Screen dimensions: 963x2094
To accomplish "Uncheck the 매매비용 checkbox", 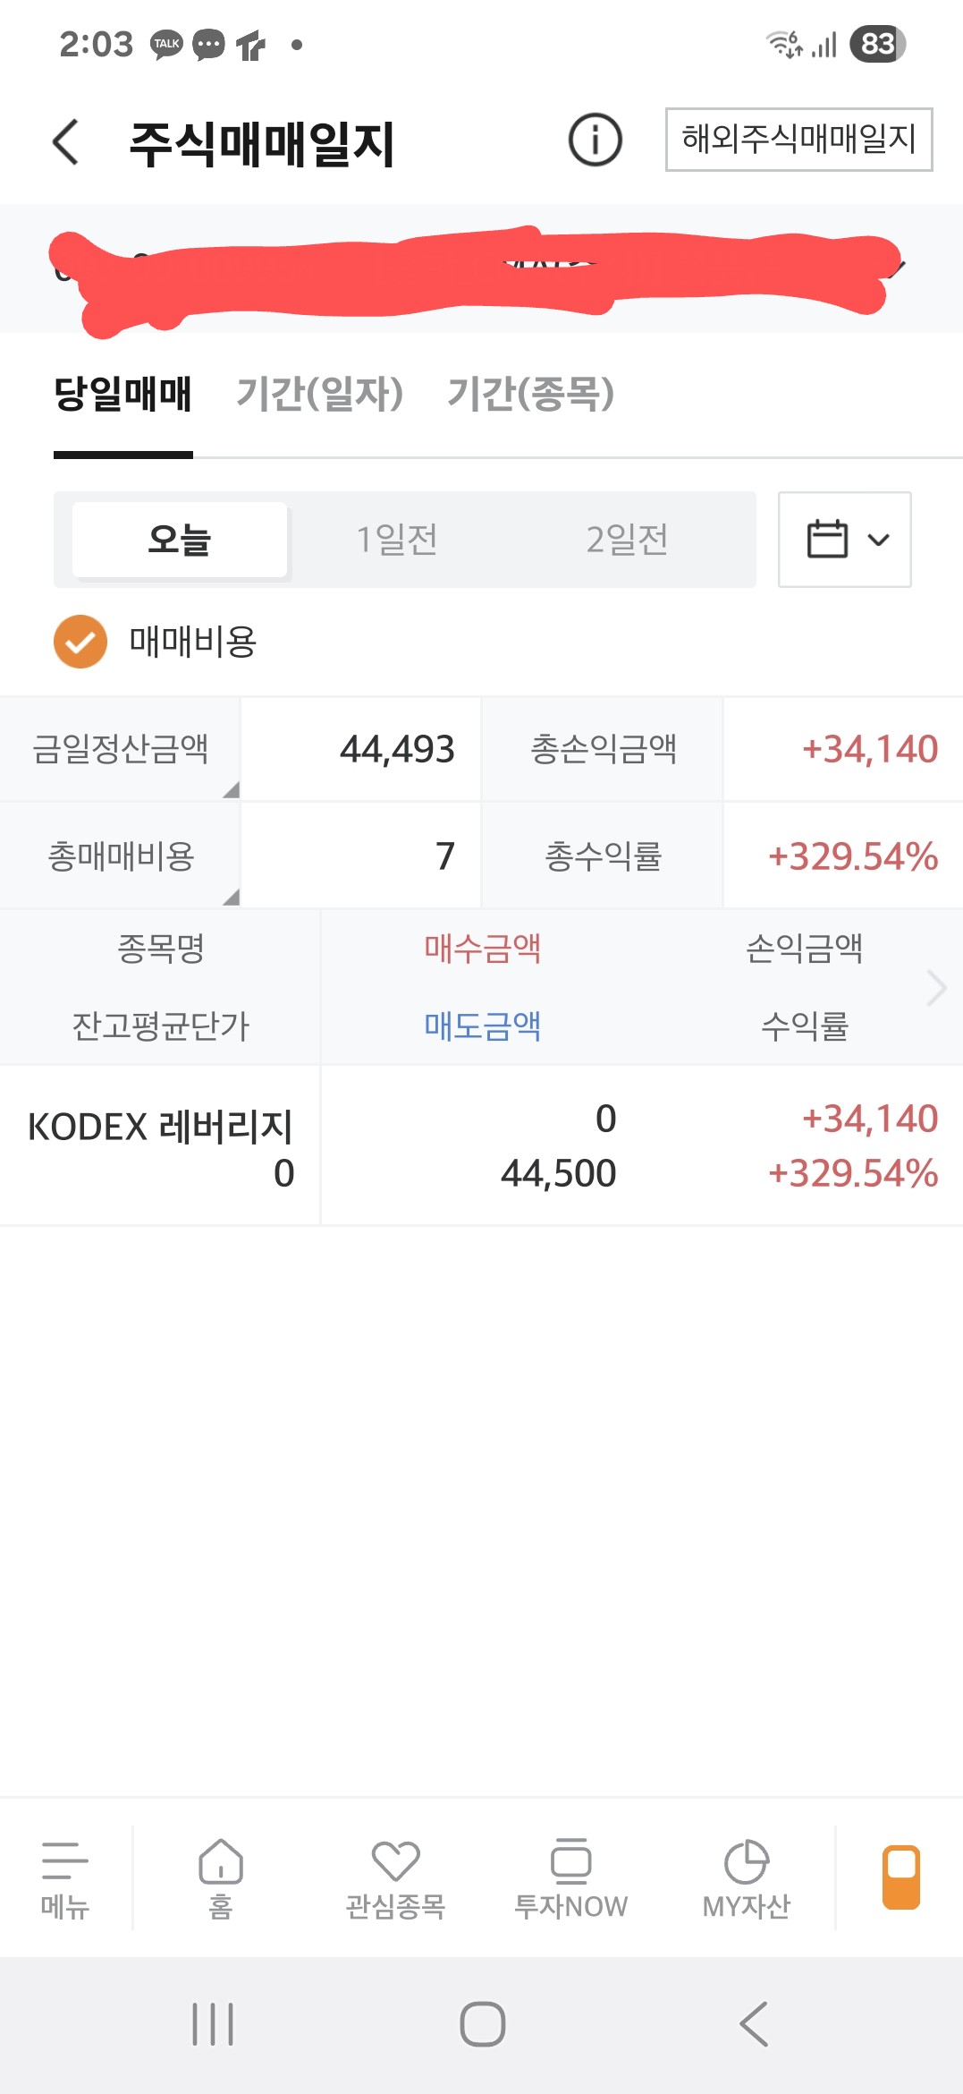I will tap(80, 642).
